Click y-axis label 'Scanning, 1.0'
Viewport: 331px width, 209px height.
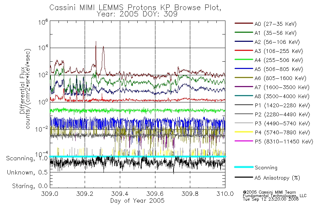pyautogui.click(x=27, y=158)
